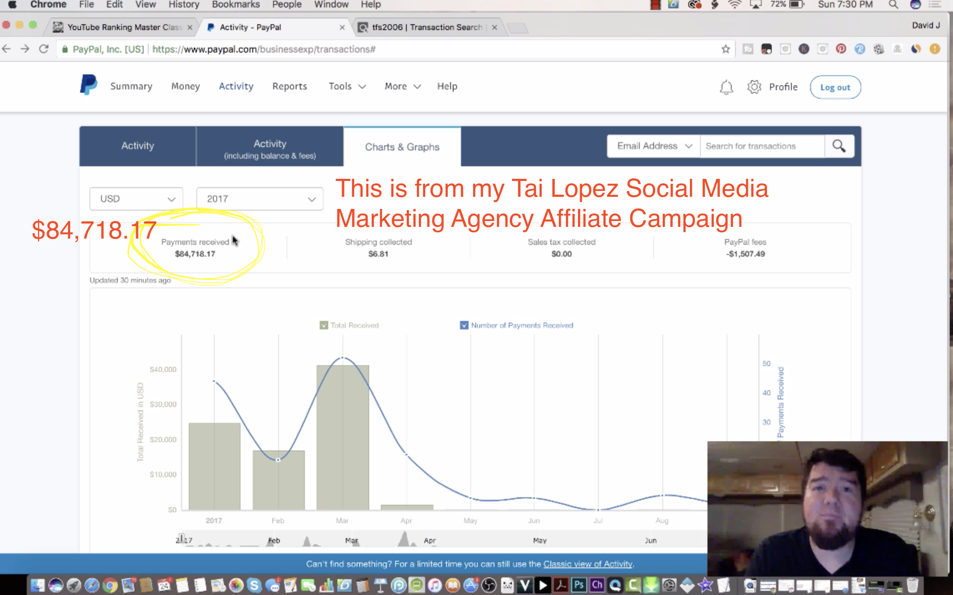Open Launchpad from the dock
953x595 pixels.
click(74, 585)
